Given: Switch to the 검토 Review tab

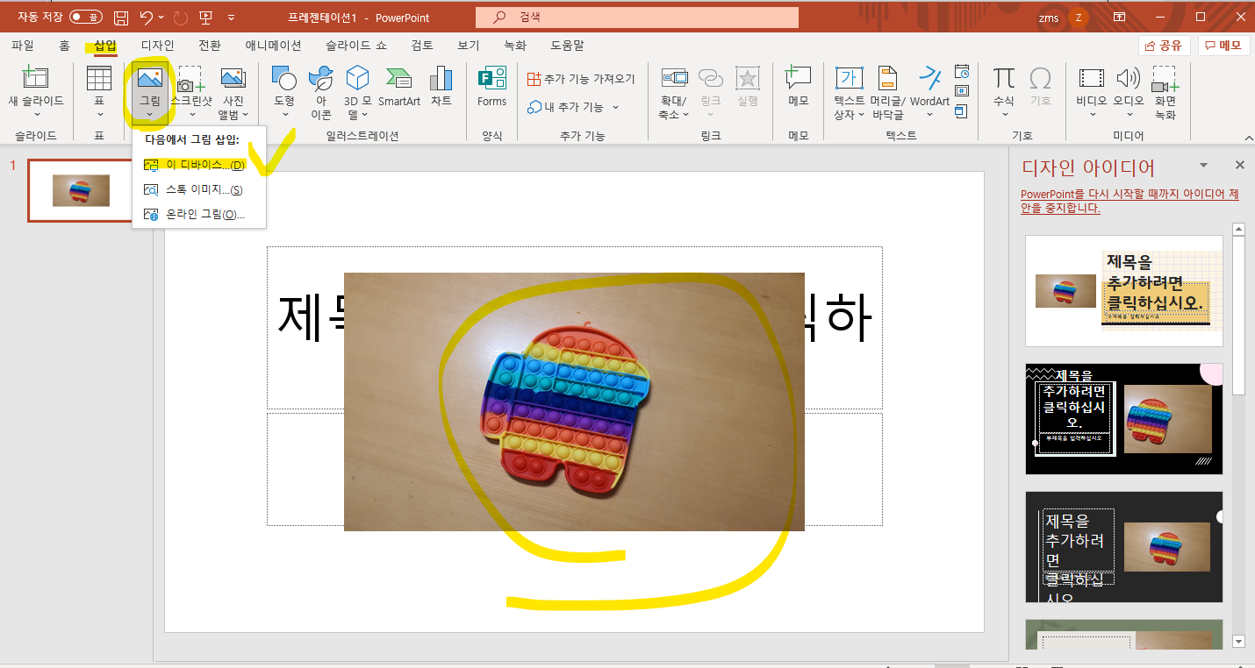Looking at the screenshot, I should pos(422,46).
